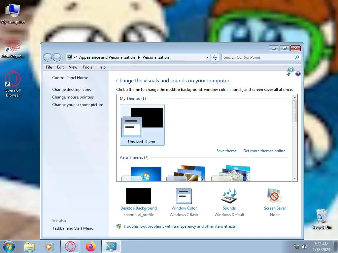Open the Sounds keyboard icon

(x=229, y=196)
